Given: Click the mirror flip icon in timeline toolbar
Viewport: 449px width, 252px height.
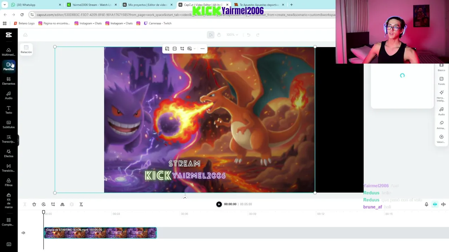Looking at the screenshot, I should (62, 204).
